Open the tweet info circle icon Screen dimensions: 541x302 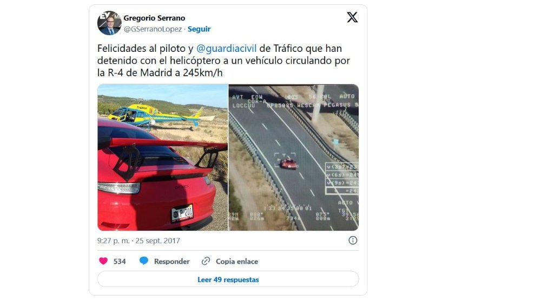pyautogui.click(x=353, y=240)
